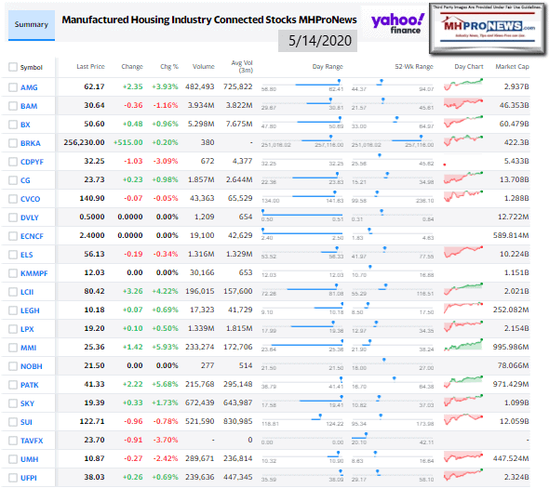Viewport: 549px width, 488px height.
Task: Check the TAVFX row checkbox
Action: 13,441
